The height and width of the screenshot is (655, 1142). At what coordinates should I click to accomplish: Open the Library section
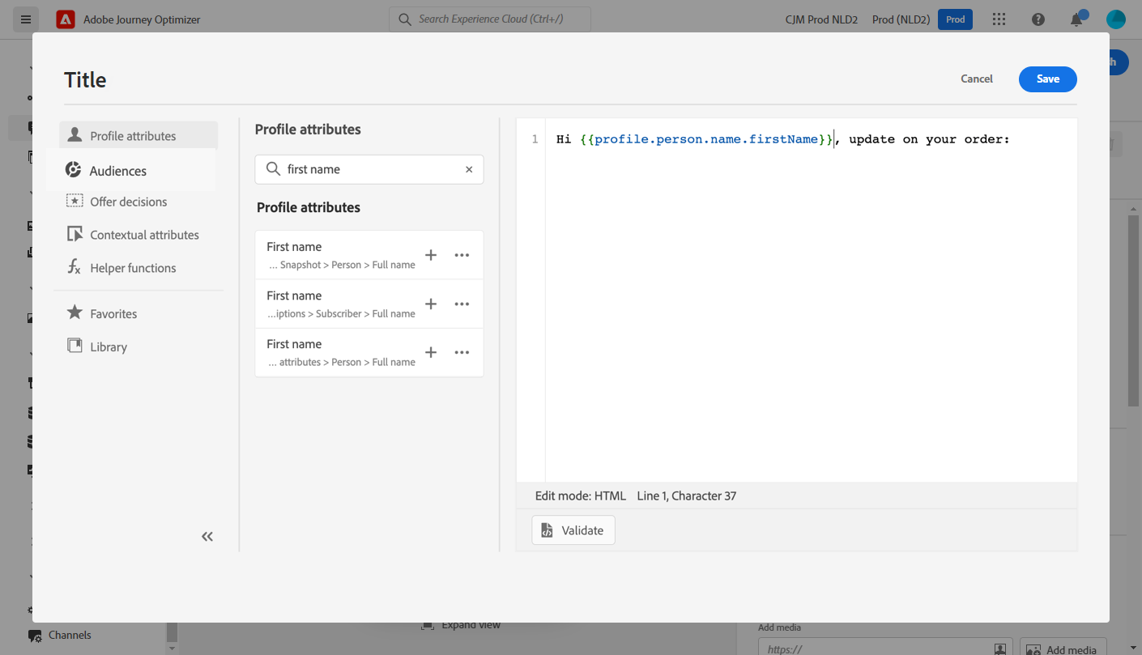[109, 347]
